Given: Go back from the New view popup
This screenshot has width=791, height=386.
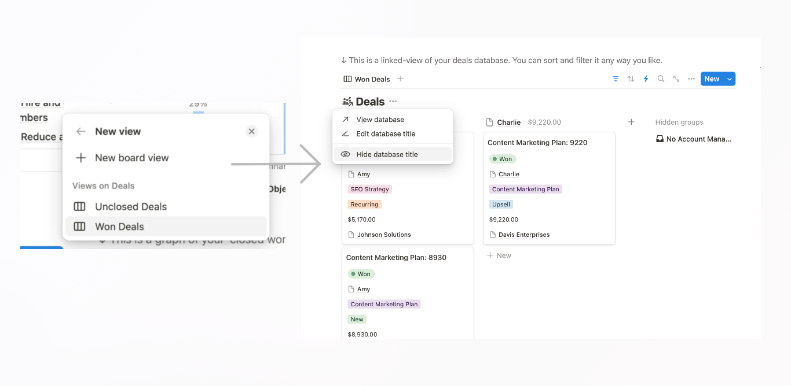Looking at the screenshot, I should coord(81,132).
